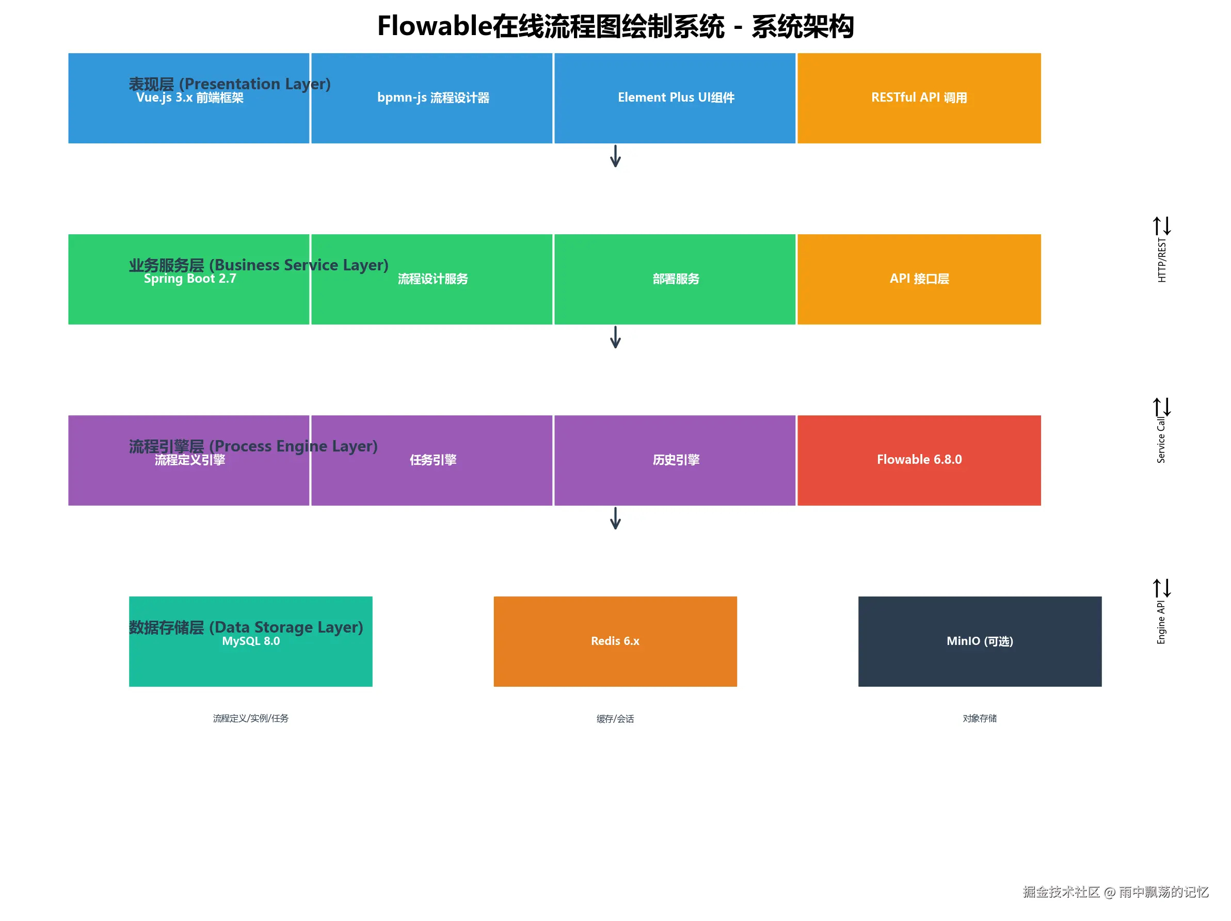
Task: Click the Engine API bidirectional arrows icon
Action: point(1161,588)
